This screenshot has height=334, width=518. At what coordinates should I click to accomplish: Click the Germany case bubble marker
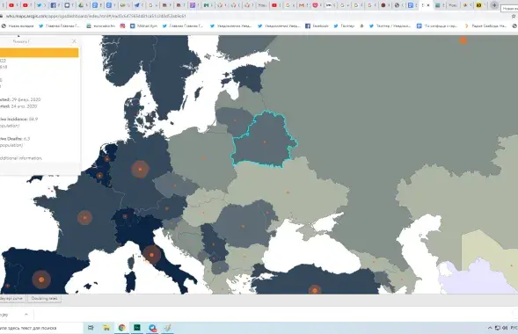140,169
